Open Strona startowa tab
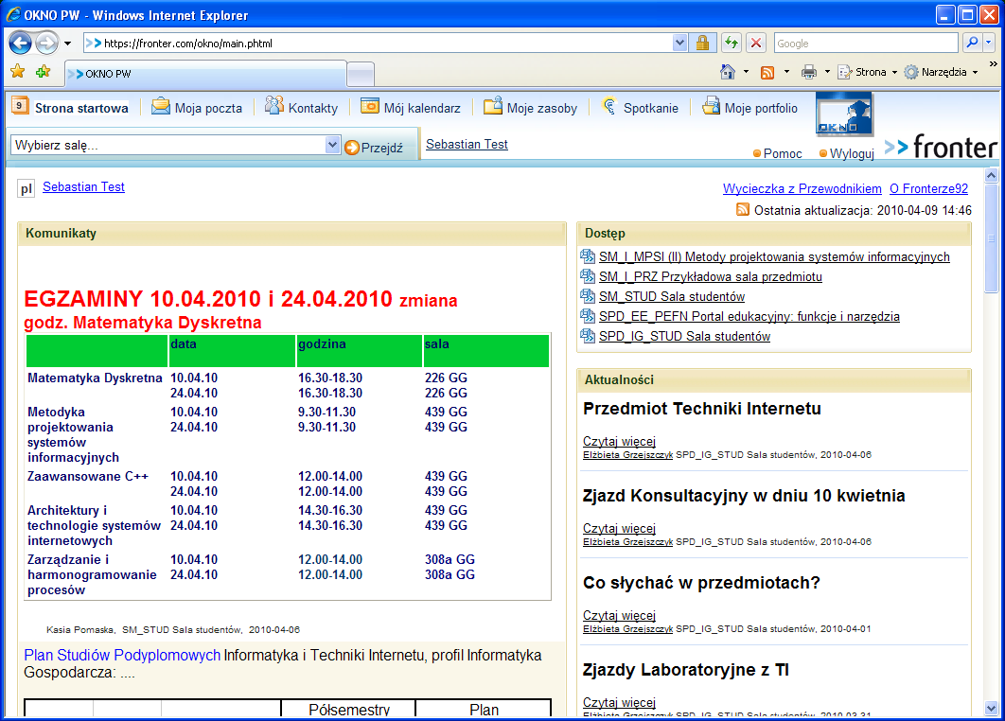Screen dimensions: 1005x721 coord(71,107)
